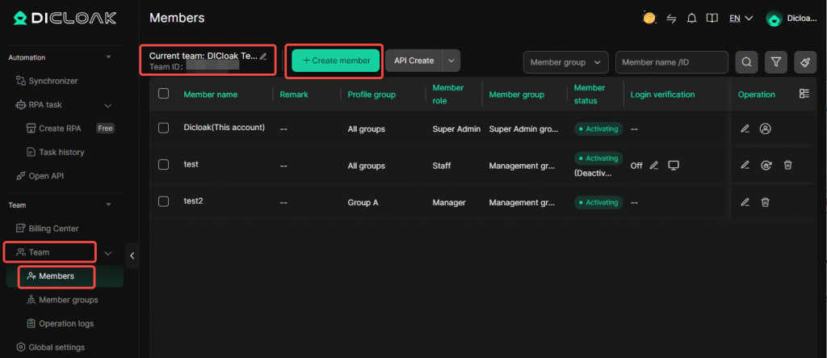827x358 pixels.
Task: Check the Dicloak(This account) row checkbox
Action: 163,128
